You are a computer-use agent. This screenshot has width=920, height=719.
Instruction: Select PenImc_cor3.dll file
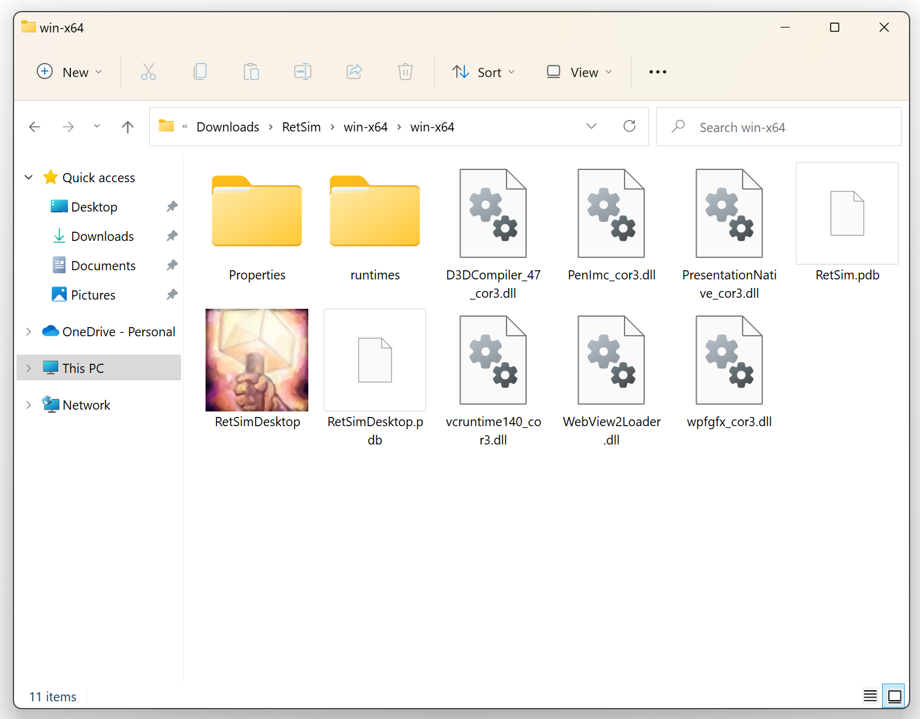pos(611,225)
